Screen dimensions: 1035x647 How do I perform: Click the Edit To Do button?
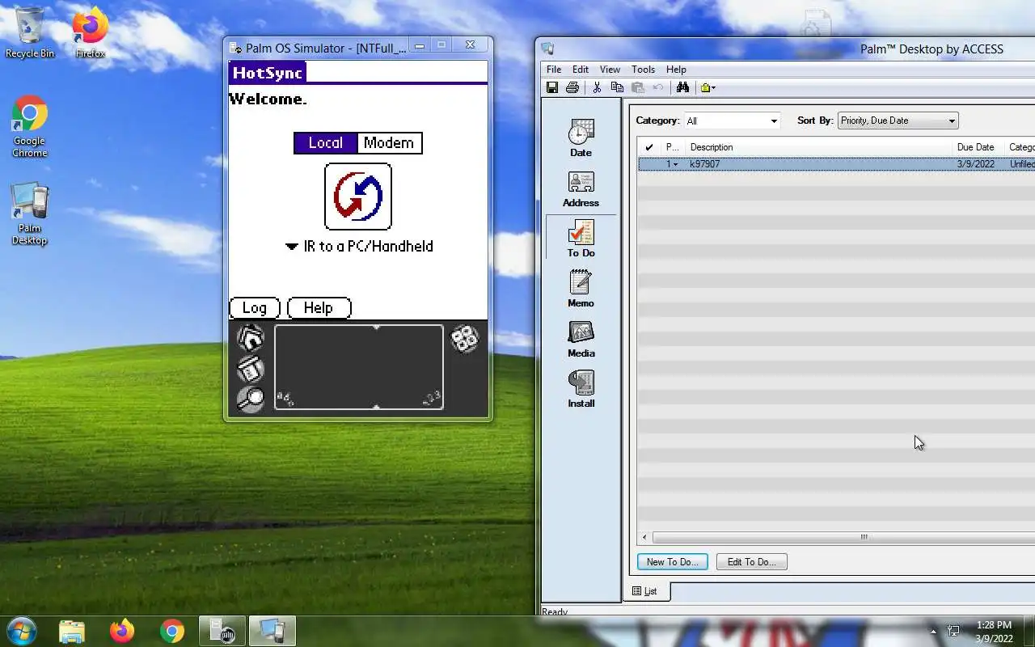(x=751, y=562)
